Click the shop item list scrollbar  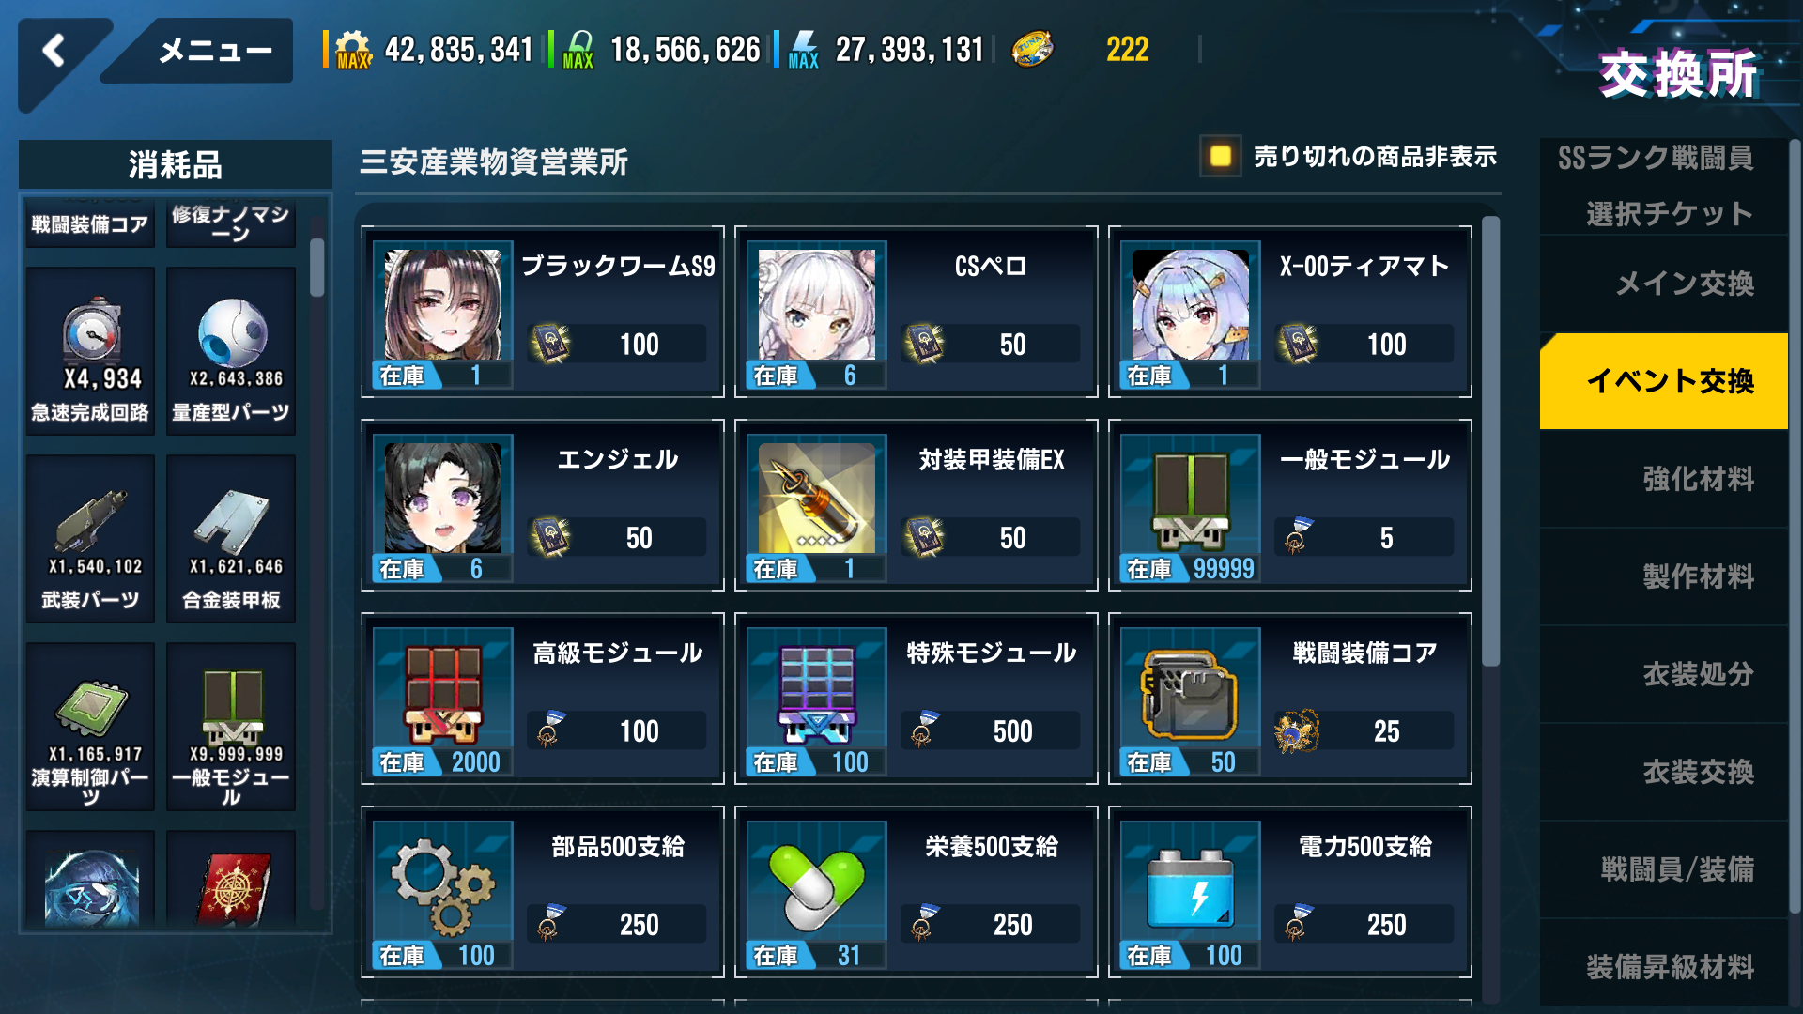click(x=1490, y=441)
